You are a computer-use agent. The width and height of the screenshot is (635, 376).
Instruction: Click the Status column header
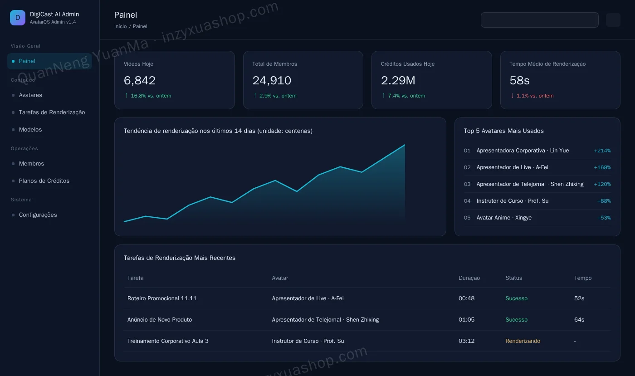[x=514, y=278]
